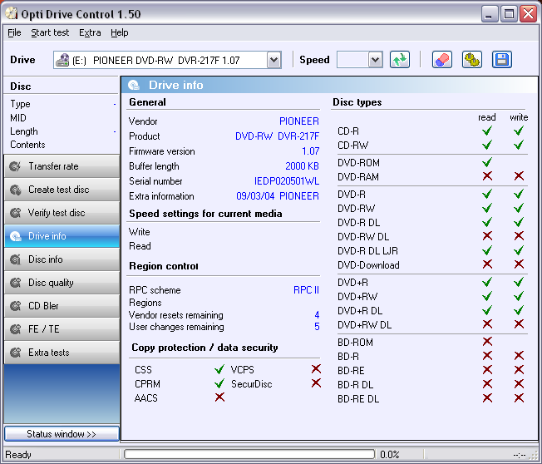Click the MID label in Disc panel
The height and width of the screenshot is (464, 542).
18,118
